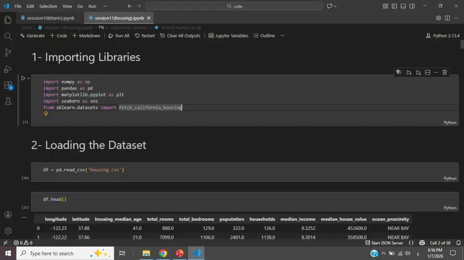
Task: Click Run by Line in cell toolbar
Action: (x=399, y=72)
